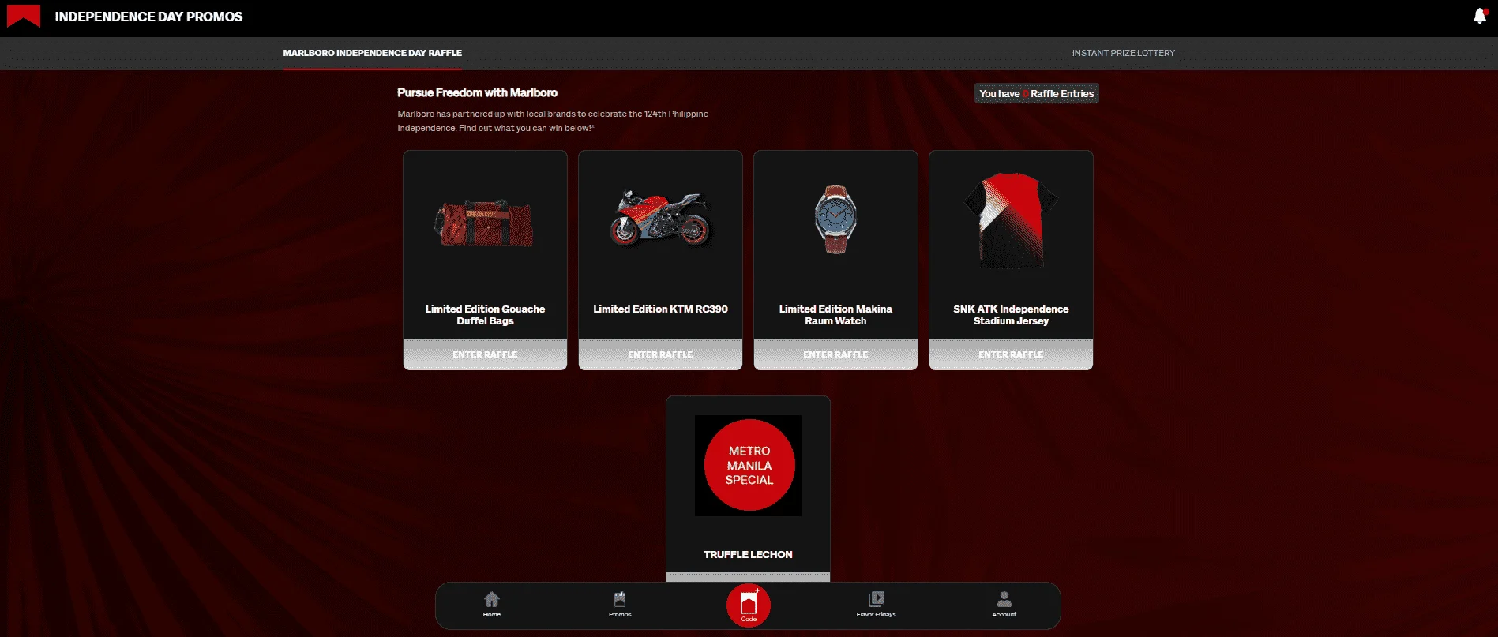
Task: Click the 'TRUFFLE LECHON' card title
Action: pyautogui.click(x=748, y=554)
